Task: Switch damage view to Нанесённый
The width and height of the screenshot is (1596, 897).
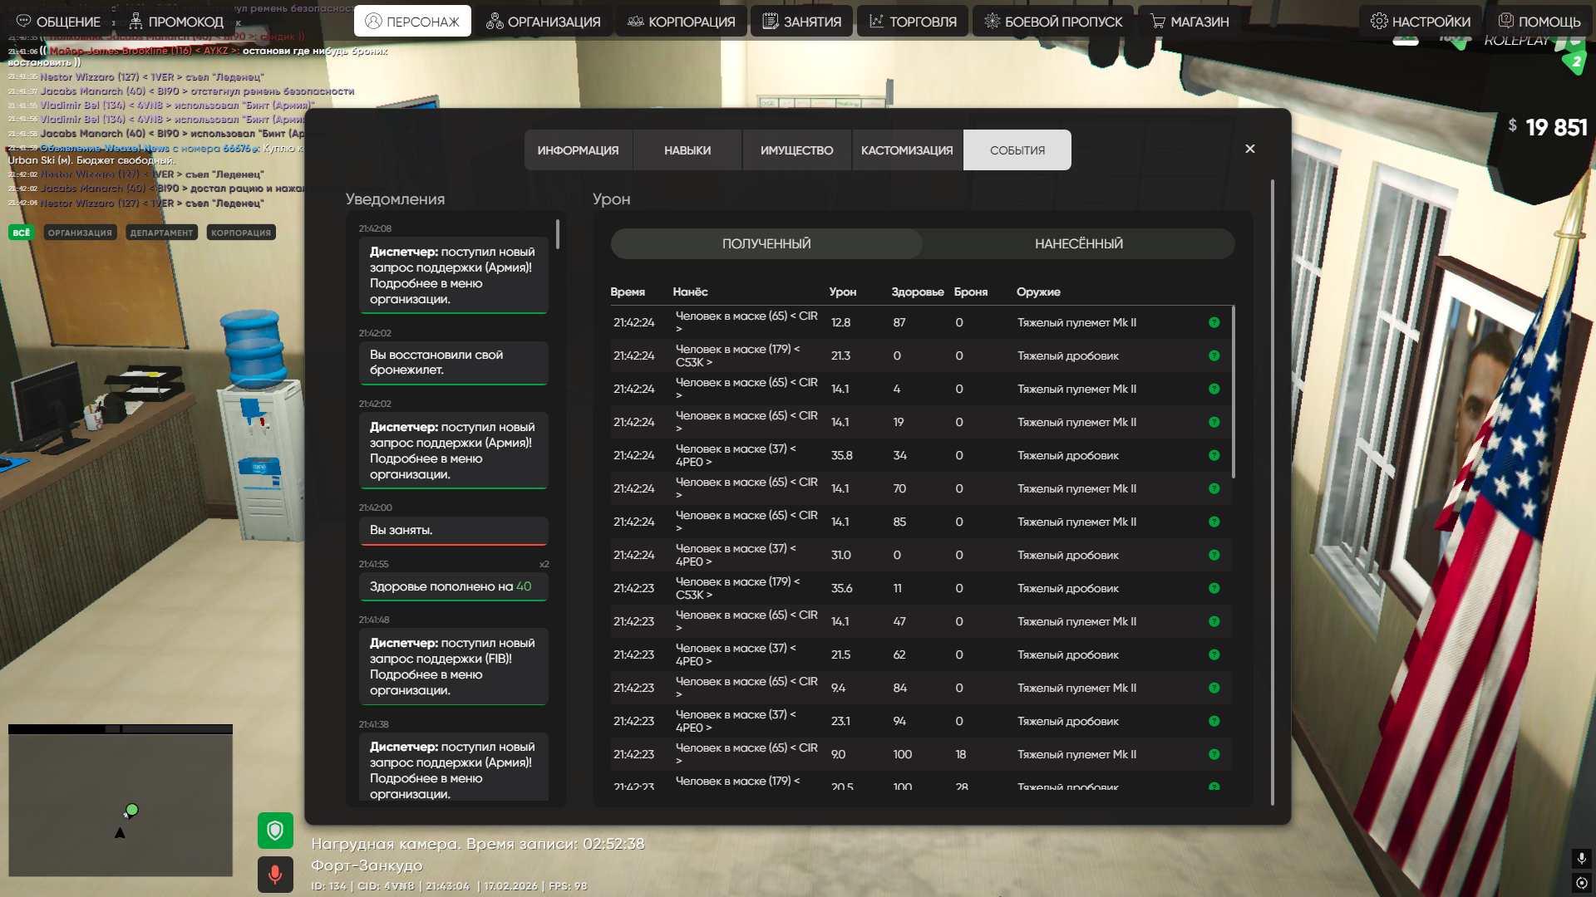Action: click(x=1078, y=243)
